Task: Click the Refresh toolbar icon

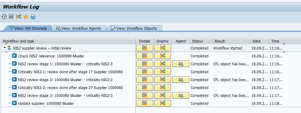Action: point(4,17)
